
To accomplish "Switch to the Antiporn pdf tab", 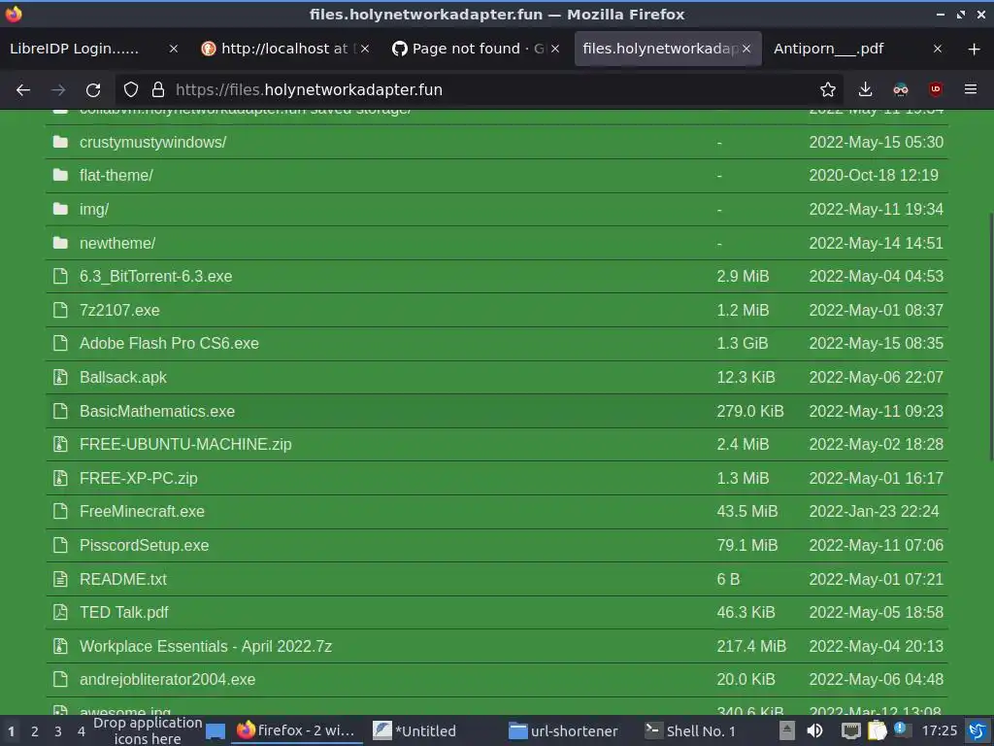I will pos(829,49).
